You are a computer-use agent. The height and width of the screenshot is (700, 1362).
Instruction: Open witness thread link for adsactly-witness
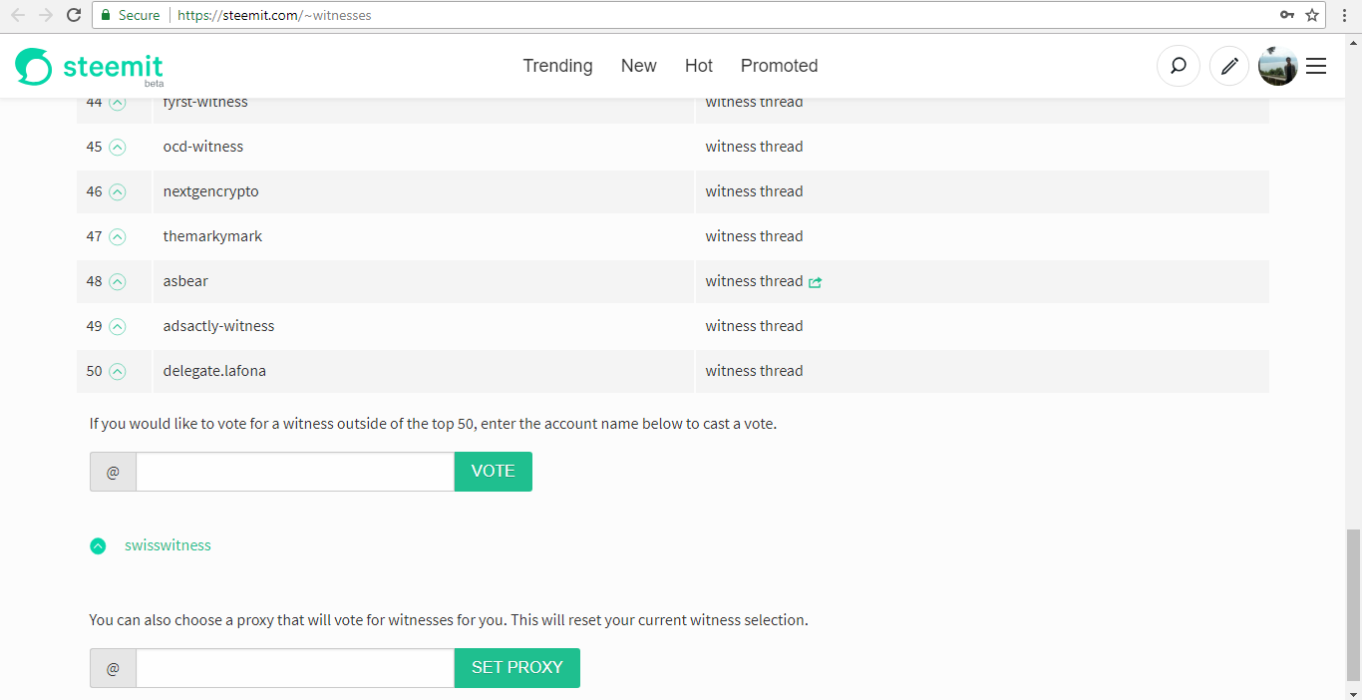pos(754,326)
